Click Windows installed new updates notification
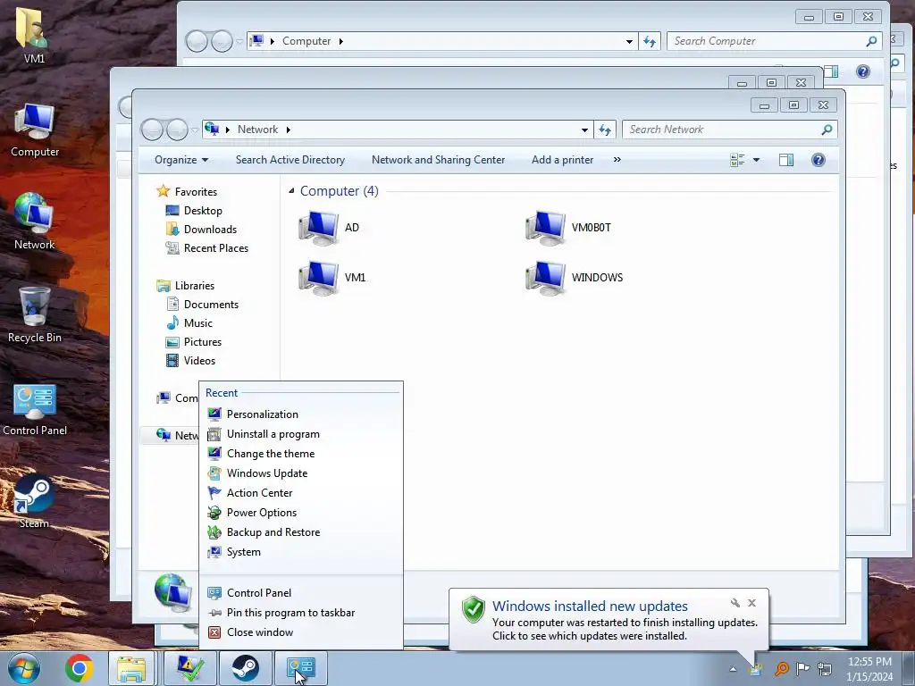This screenshot has height=686, width=915. click(x=590, y=607)
